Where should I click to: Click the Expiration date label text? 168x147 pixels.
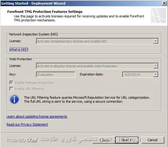pos(91,74)
